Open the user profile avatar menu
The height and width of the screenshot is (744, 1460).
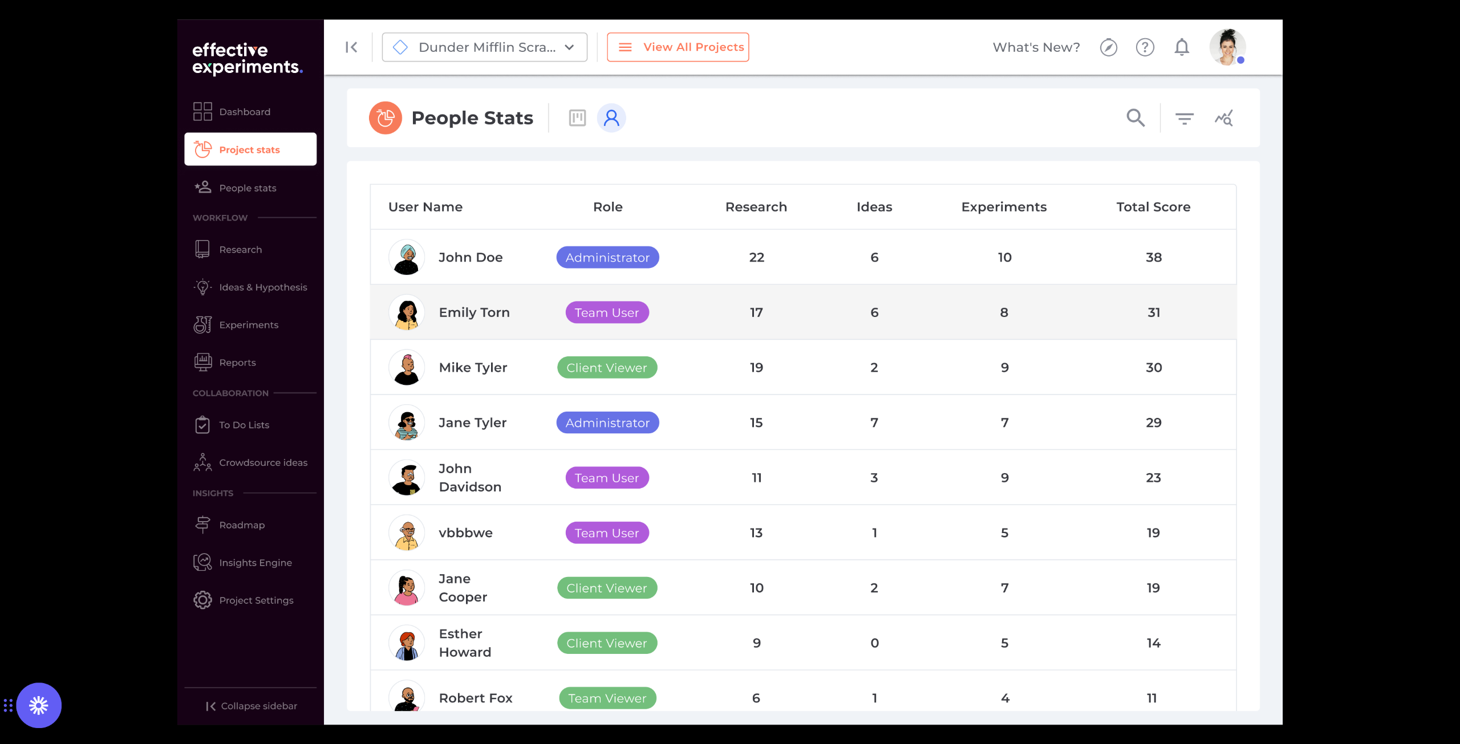coord(1227,47)
